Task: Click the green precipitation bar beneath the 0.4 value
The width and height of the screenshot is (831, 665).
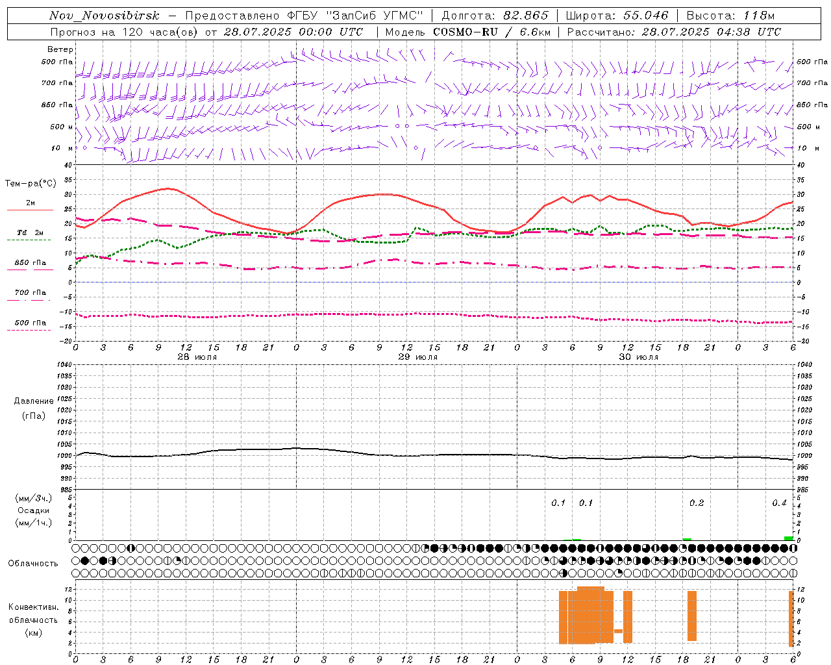Action: point(788,538)
